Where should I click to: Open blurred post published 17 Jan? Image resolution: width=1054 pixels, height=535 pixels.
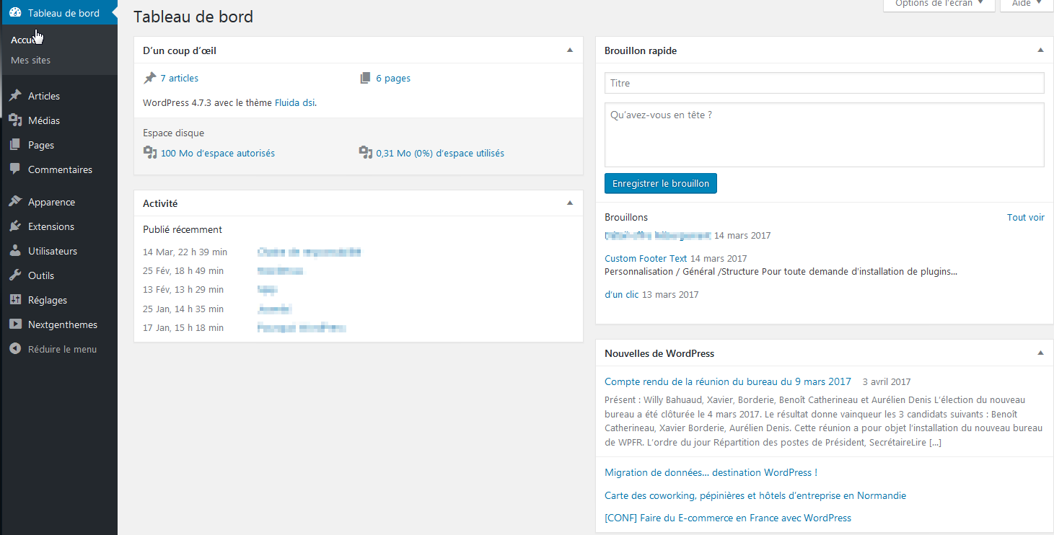point(302,327)
